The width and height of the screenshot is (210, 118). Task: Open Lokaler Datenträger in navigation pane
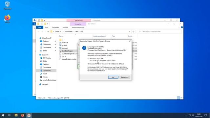click(x=50, y=80)
